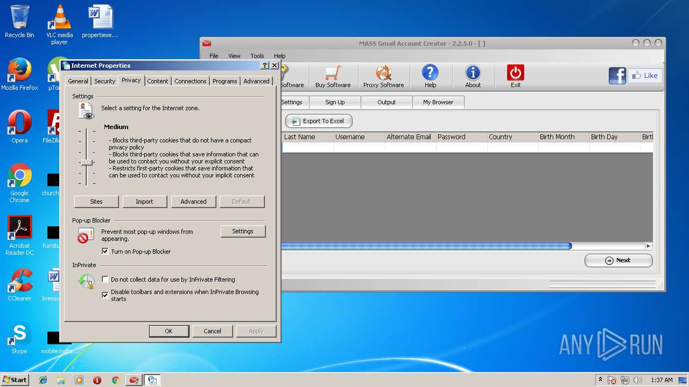Click Export To Excel button

pyautogui.click(x=319, y=121)
